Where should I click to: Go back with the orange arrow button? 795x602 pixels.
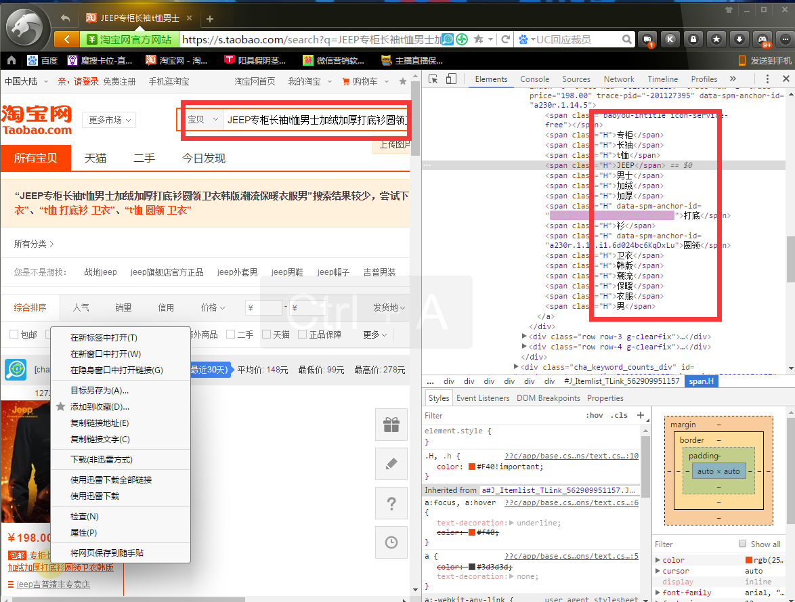[x=66, y=39]
